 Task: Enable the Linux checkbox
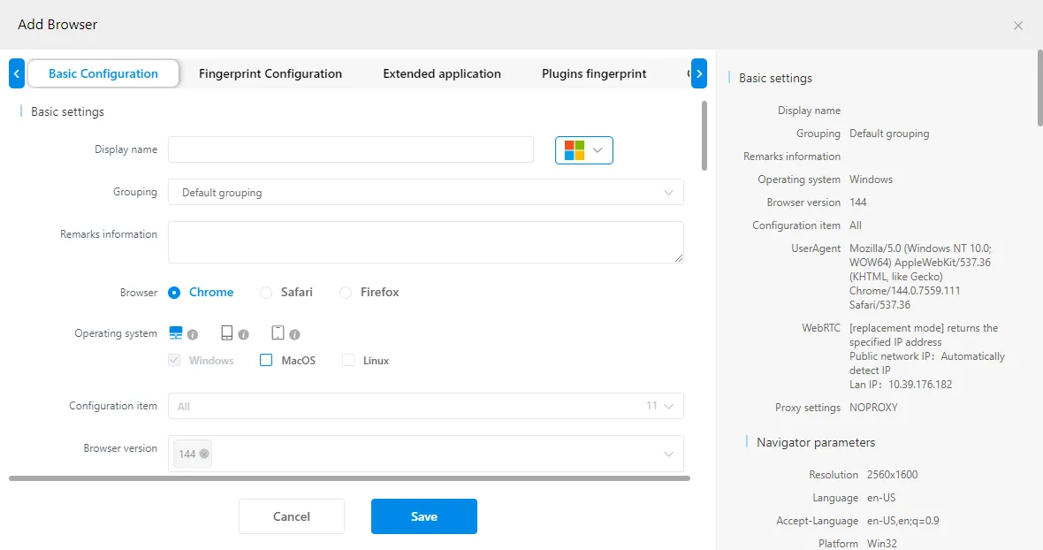pos(348,361)
